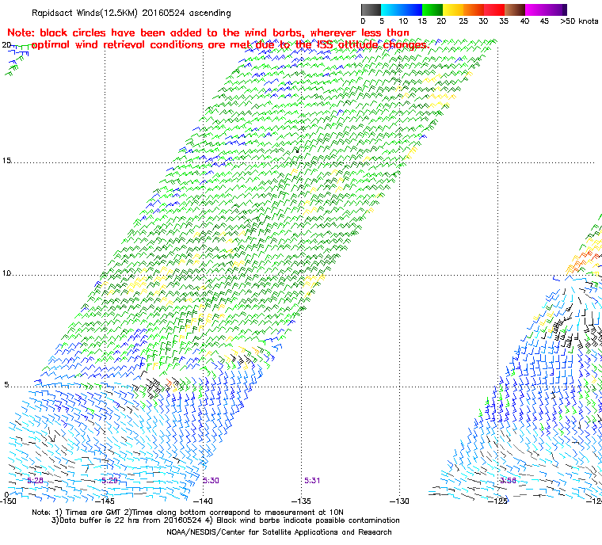This screenshot has height=545, width=602.
Task: Click the yellow 20-25 knots legend color
Action: click(453, 10)
